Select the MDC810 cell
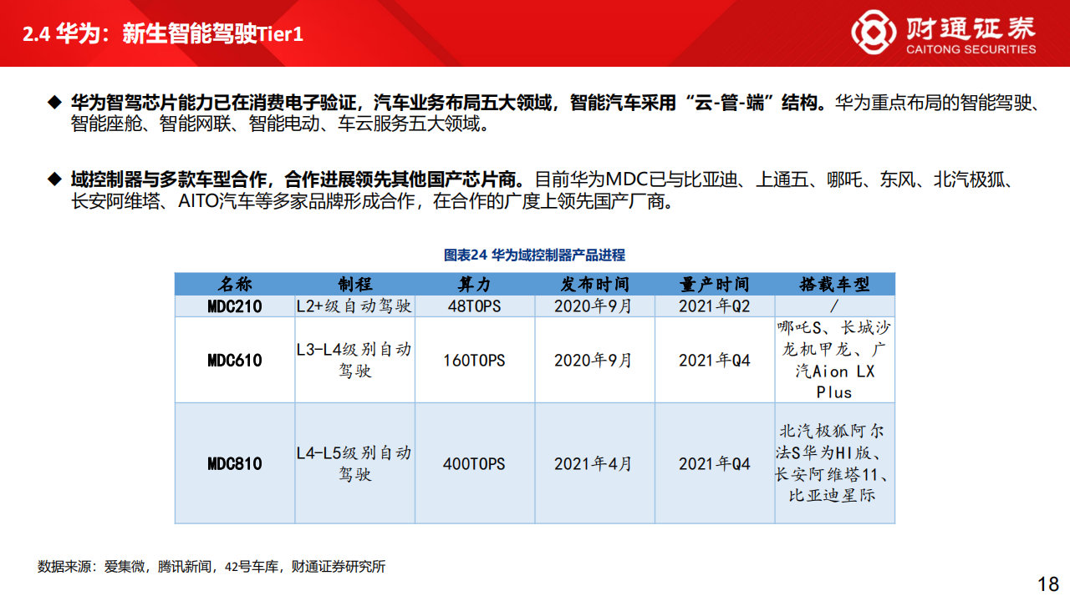Image resolution: width=1070 pixels, height=601 pixels. (x=235, y=463)
